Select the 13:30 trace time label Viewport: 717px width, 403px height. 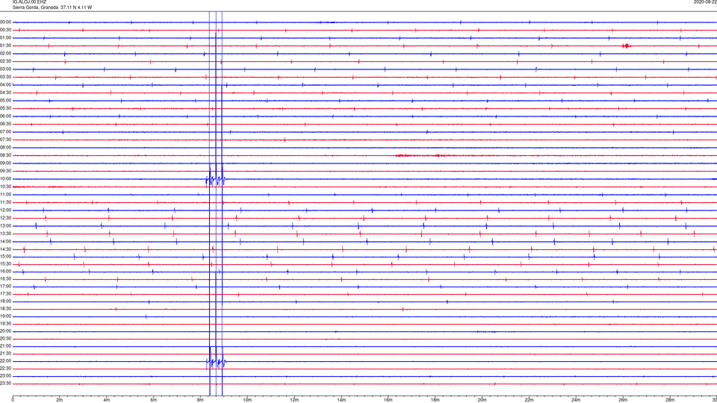(x=5, y=234)
